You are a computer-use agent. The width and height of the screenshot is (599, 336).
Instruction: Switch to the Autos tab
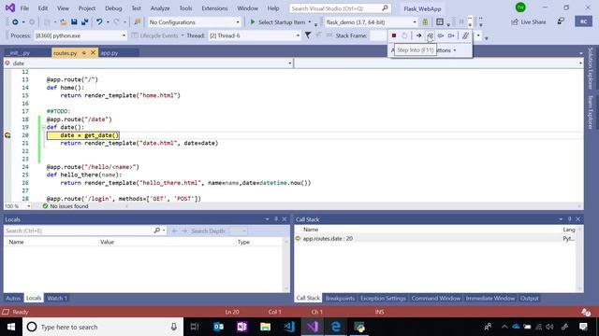tap(13, 299)
